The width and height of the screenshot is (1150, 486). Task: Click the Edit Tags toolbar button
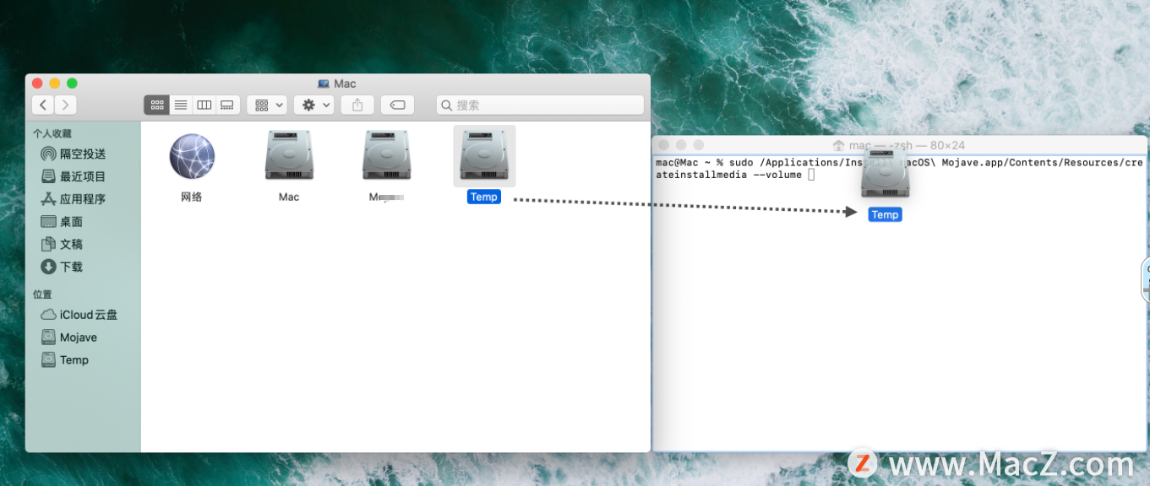tap(397, 105)
